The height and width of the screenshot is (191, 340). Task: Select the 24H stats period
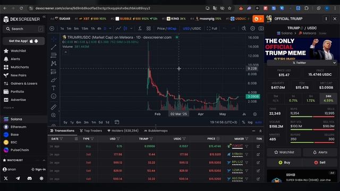coord(328,98)
